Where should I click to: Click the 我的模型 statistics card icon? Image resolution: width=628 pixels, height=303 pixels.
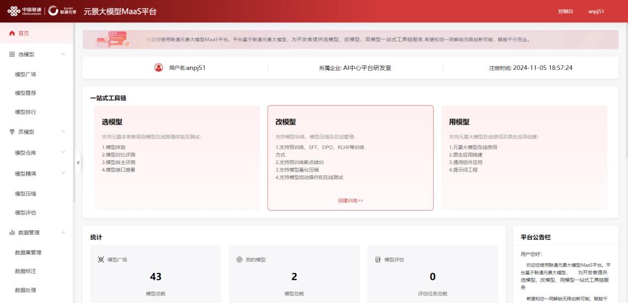click(x=239, y=260)
